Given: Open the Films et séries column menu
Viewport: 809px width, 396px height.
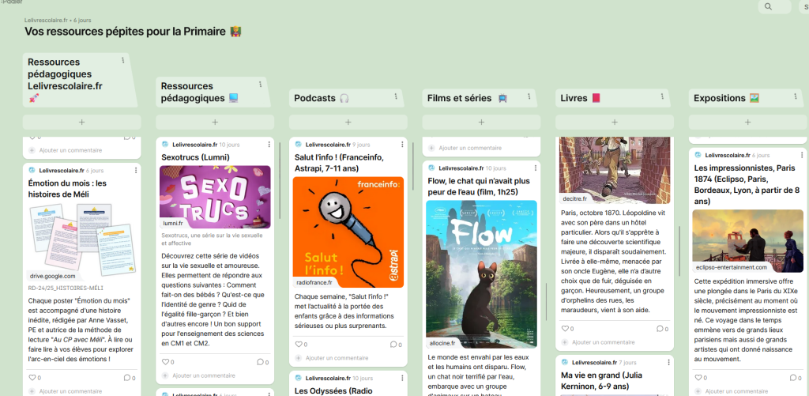Looking at the screenshot, I should click(x=529, y=96).
